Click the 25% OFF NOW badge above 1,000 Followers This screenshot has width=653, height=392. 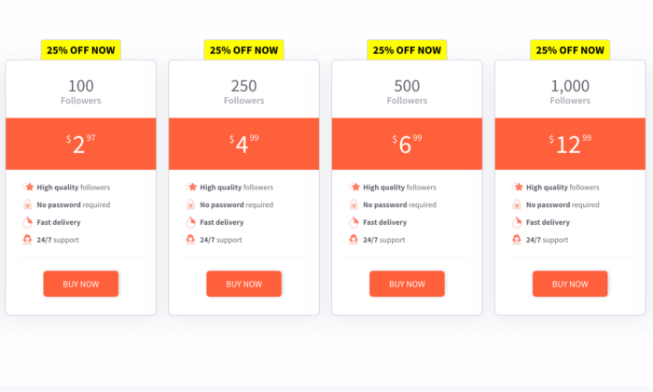click(x=570, y=50)
